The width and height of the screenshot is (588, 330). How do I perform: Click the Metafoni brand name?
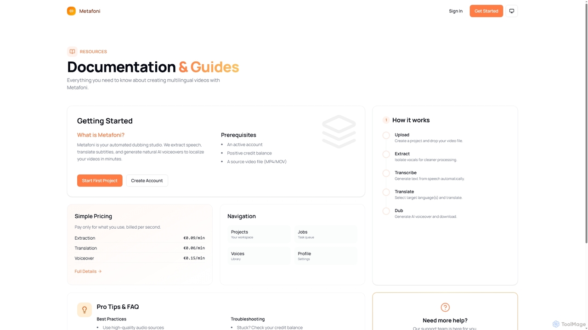[90, 11]
